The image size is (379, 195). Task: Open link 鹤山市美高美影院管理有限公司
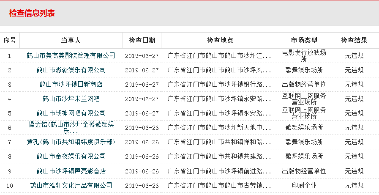(71, 55)
